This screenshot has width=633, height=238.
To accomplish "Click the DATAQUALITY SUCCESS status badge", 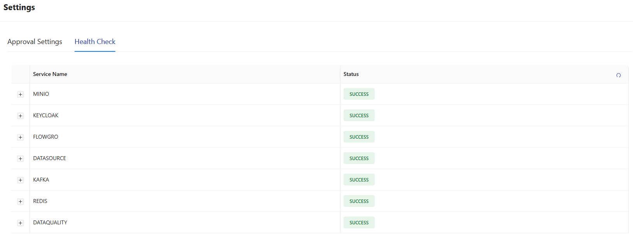I will click(359, 222).
